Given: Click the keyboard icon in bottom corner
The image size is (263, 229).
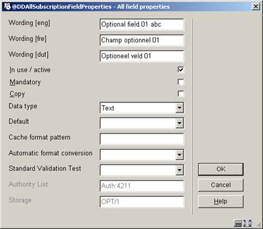Looking at the screenshot, I should pyautogui.click(x=238, y=223).
